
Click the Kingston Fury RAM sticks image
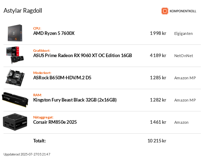[x=15, y=100]
